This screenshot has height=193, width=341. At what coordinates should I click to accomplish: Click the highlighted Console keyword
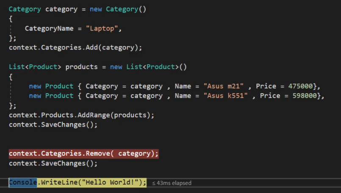click(23, 182)
